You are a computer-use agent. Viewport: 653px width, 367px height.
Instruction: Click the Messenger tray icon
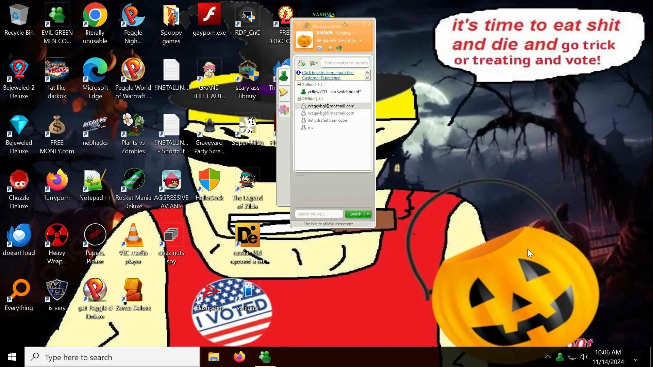pyautogui.click(x=559, y=357)
